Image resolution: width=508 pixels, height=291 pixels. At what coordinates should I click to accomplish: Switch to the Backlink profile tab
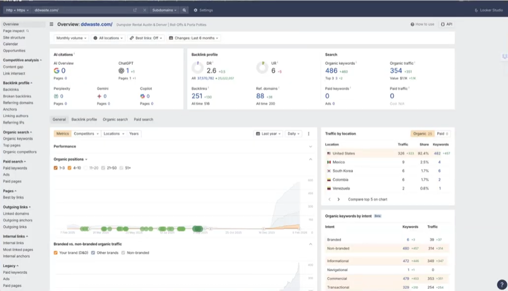point(84,119)
